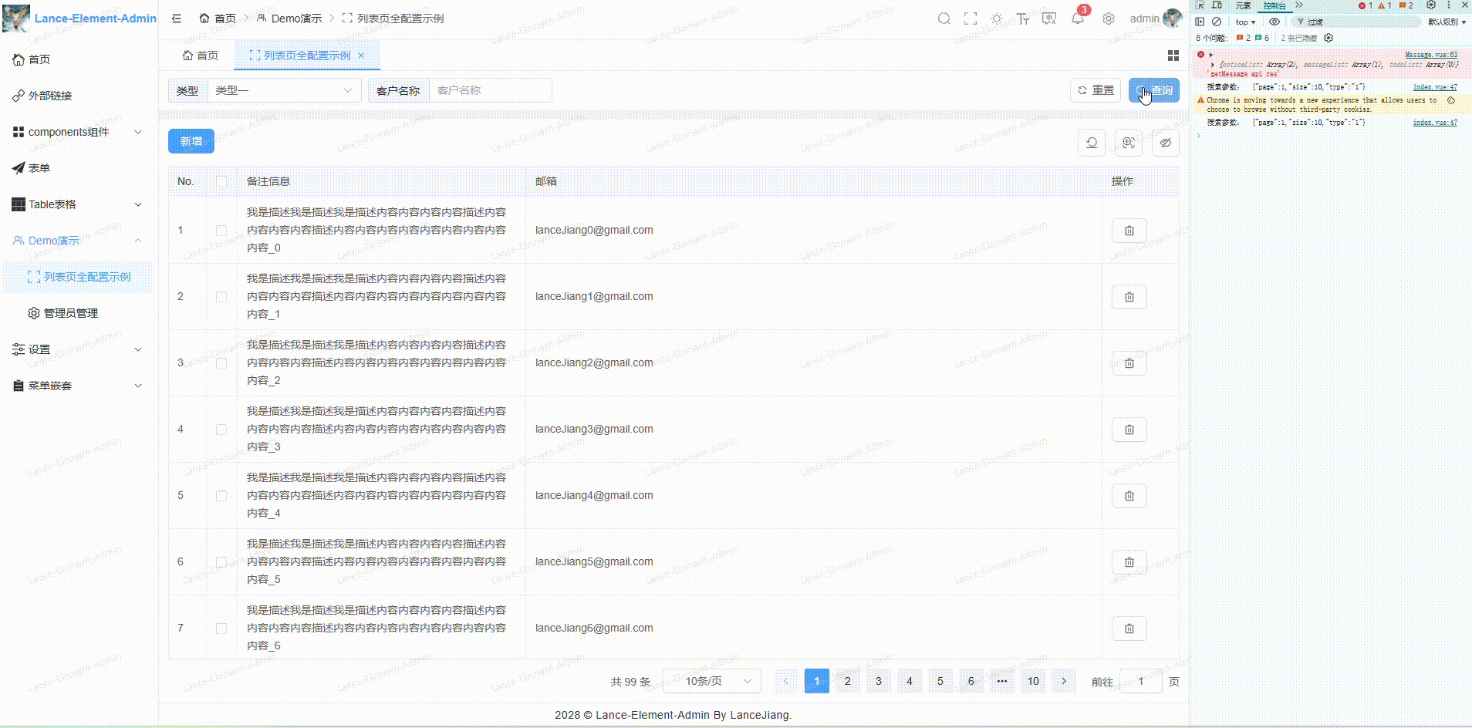The width and height of the screenshot is (1472, 728).
Task: Toggle fullscreen with the bracket icon
Action: click(971, 18)
